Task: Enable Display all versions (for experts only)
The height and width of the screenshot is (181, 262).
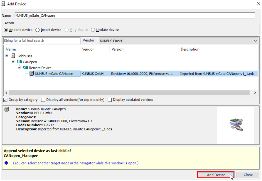Action: [43, 100]
